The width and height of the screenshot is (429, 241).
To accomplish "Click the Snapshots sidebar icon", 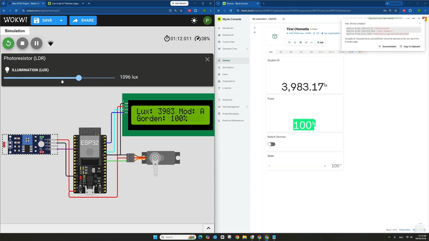I will point(219,100).
